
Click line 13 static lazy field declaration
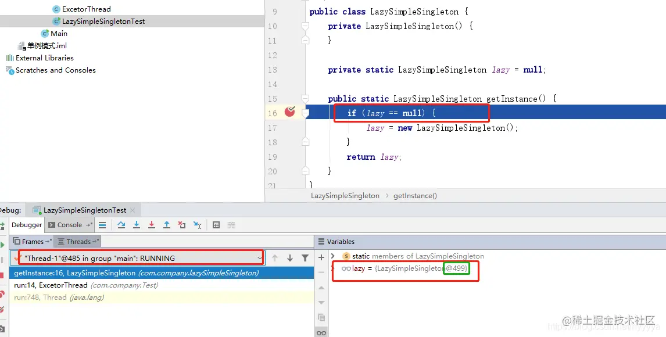436,70
